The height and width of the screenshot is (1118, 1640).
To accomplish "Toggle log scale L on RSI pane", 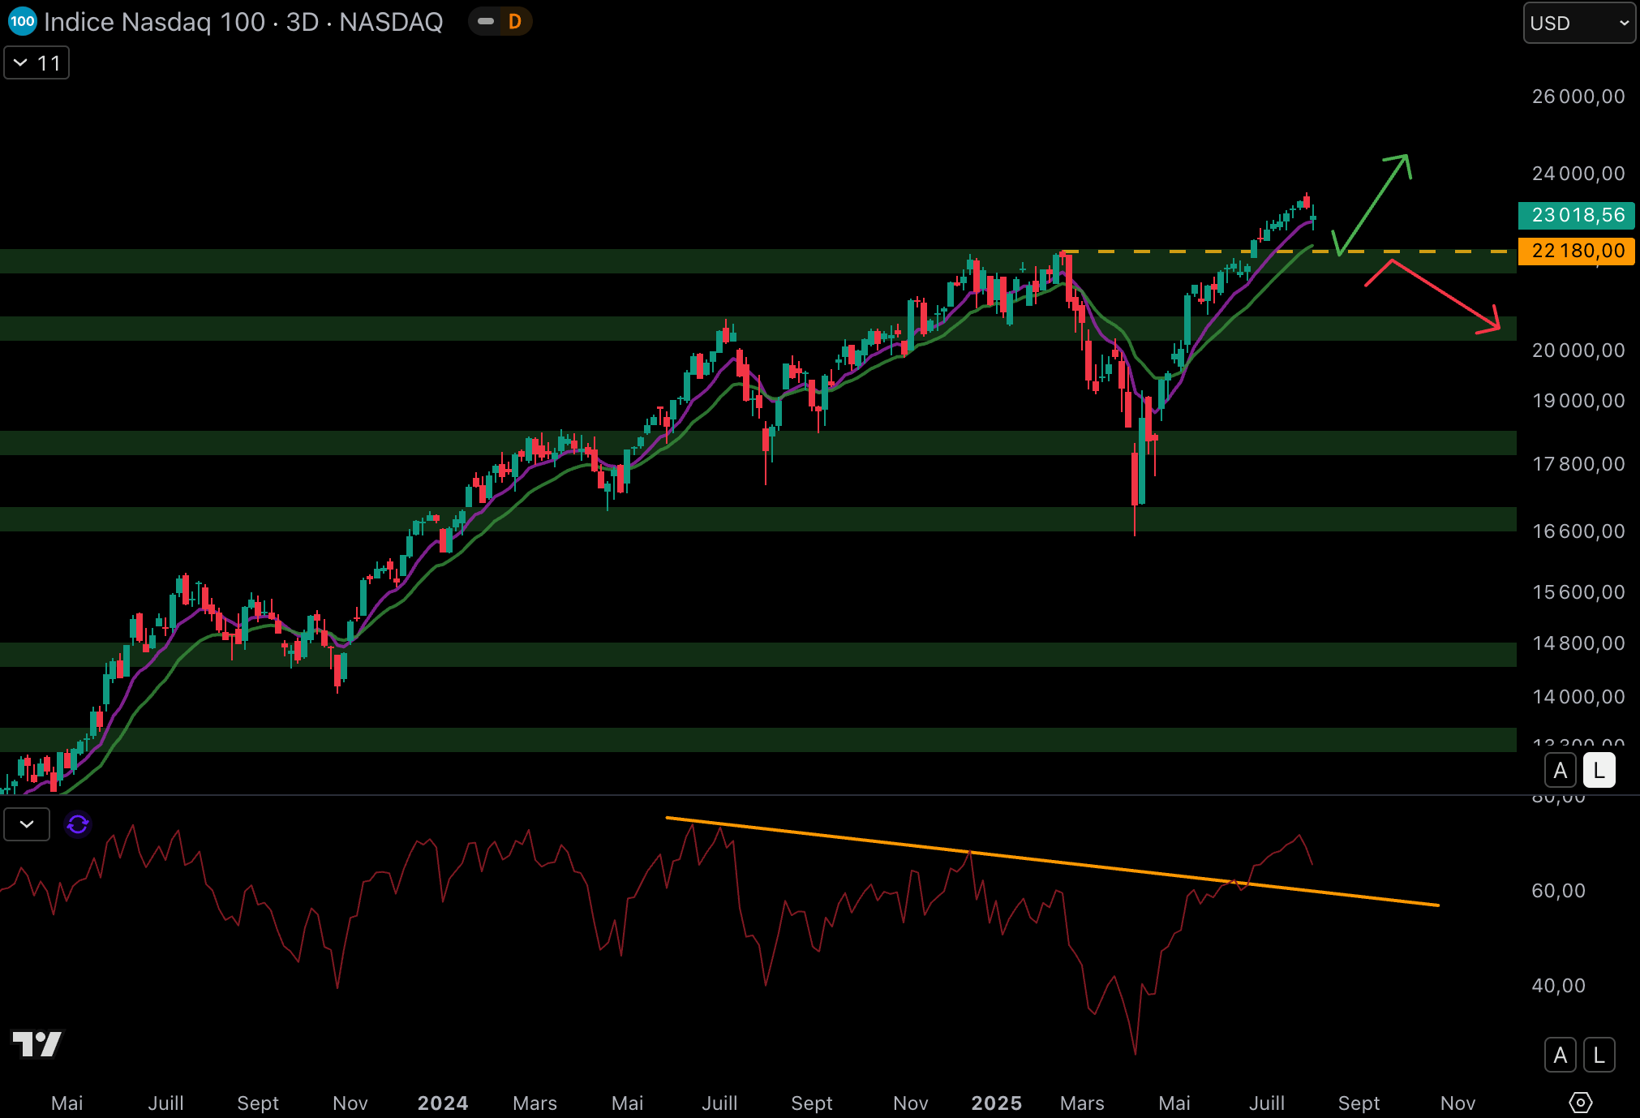I will pyautogui.click(x=1599, y=1055).
